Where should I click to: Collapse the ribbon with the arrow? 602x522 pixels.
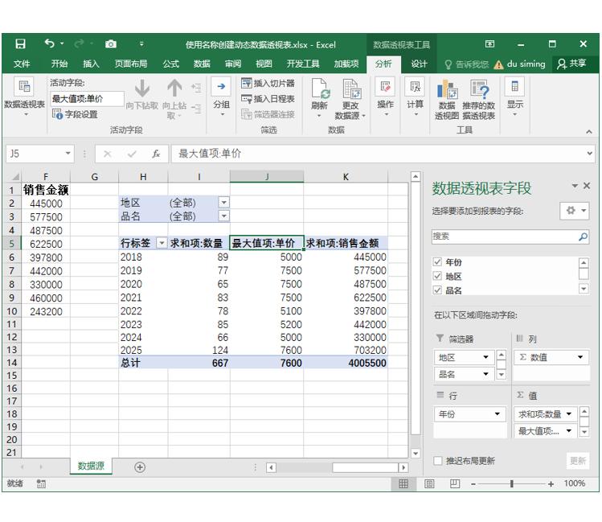pos(589,132)
